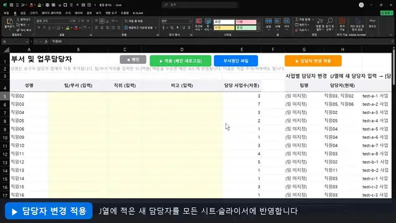Switch to the 페이지 레이아웃 tab
The image size is (396, 223).
[51, 13]
